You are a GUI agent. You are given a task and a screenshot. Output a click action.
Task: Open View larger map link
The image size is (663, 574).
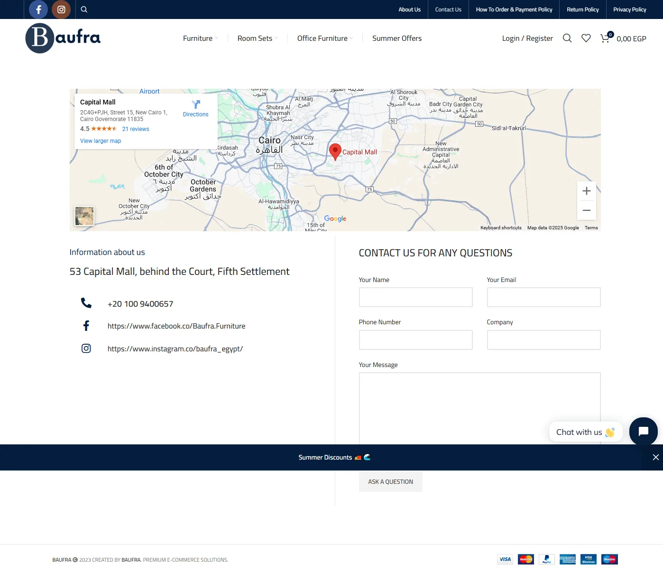pos(101,141)
